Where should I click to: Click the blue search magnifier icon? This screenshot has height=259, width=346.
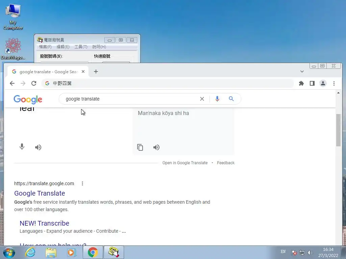coord(231,99)
